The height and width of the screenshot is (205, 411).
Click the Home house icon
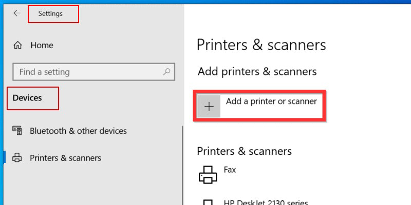coord(17,45)
